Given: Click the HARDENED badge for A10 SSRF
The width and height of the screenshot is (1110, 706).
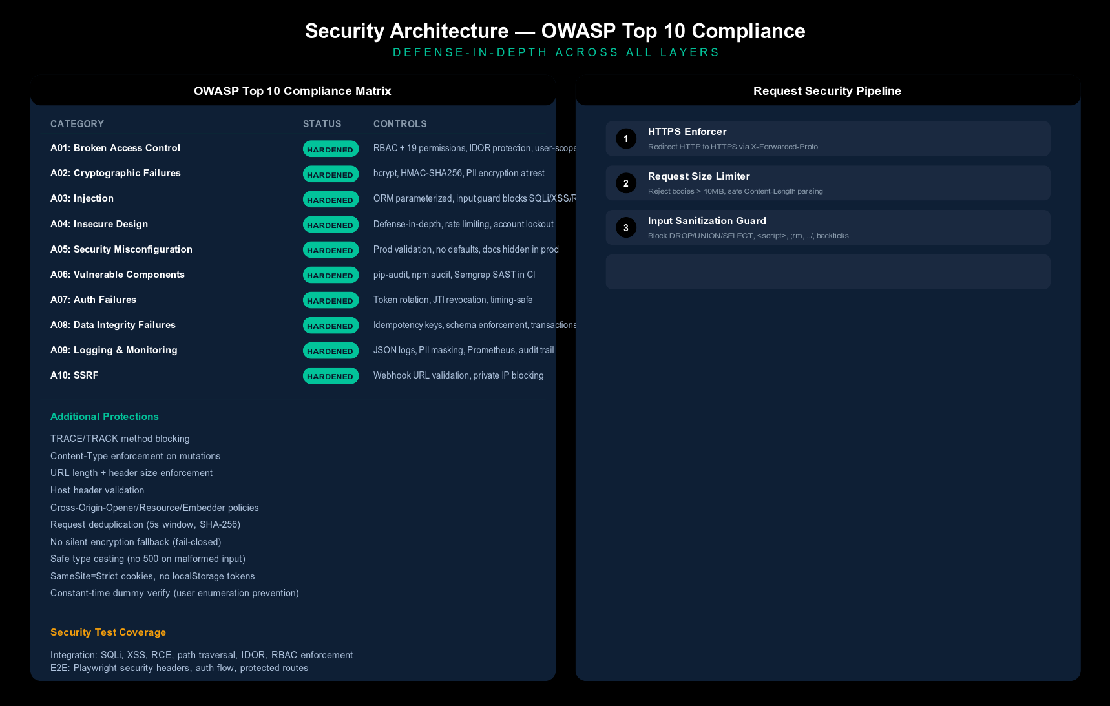Looking at the screenshot, I should tap(331, 375).
